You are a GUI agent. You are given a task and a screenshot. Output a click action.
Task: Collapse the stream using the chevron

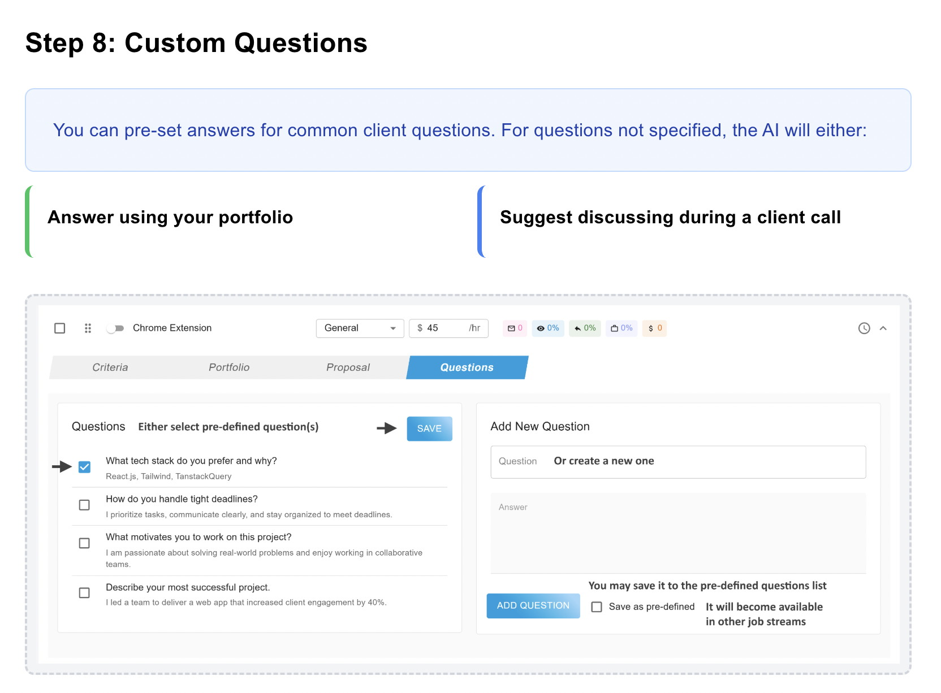coord(883,328)
